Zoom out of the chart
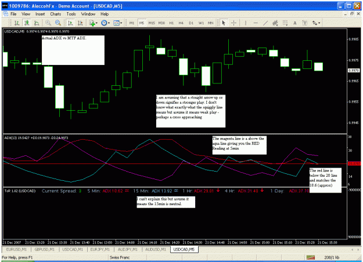The width and height of the screenshot is (363, 262). (x=58, y=23)
